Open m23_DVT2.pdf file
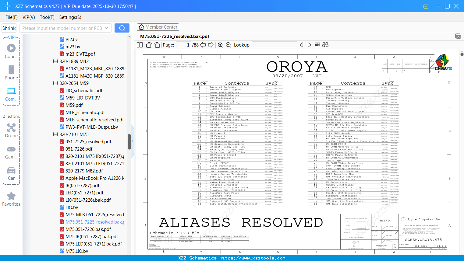 pyautogui.click(x=78, y=54)
